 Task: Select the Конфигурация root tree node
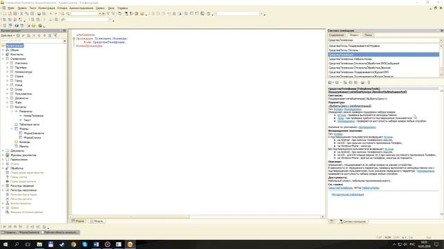click(x=15, y=46)
